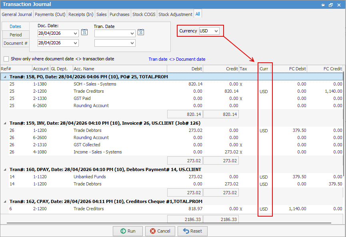The height and width of the screenshot is (237, 346).
Task: Open the second Tran. Date dropdown
Action: [132, 43]
